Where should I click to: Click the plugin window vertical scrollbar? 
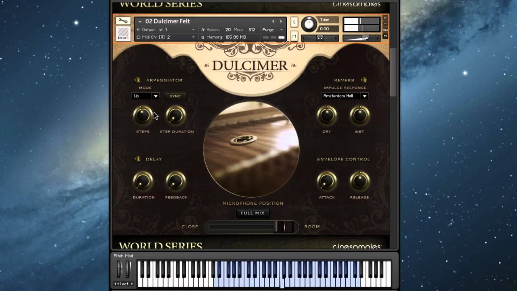(393, 73)
